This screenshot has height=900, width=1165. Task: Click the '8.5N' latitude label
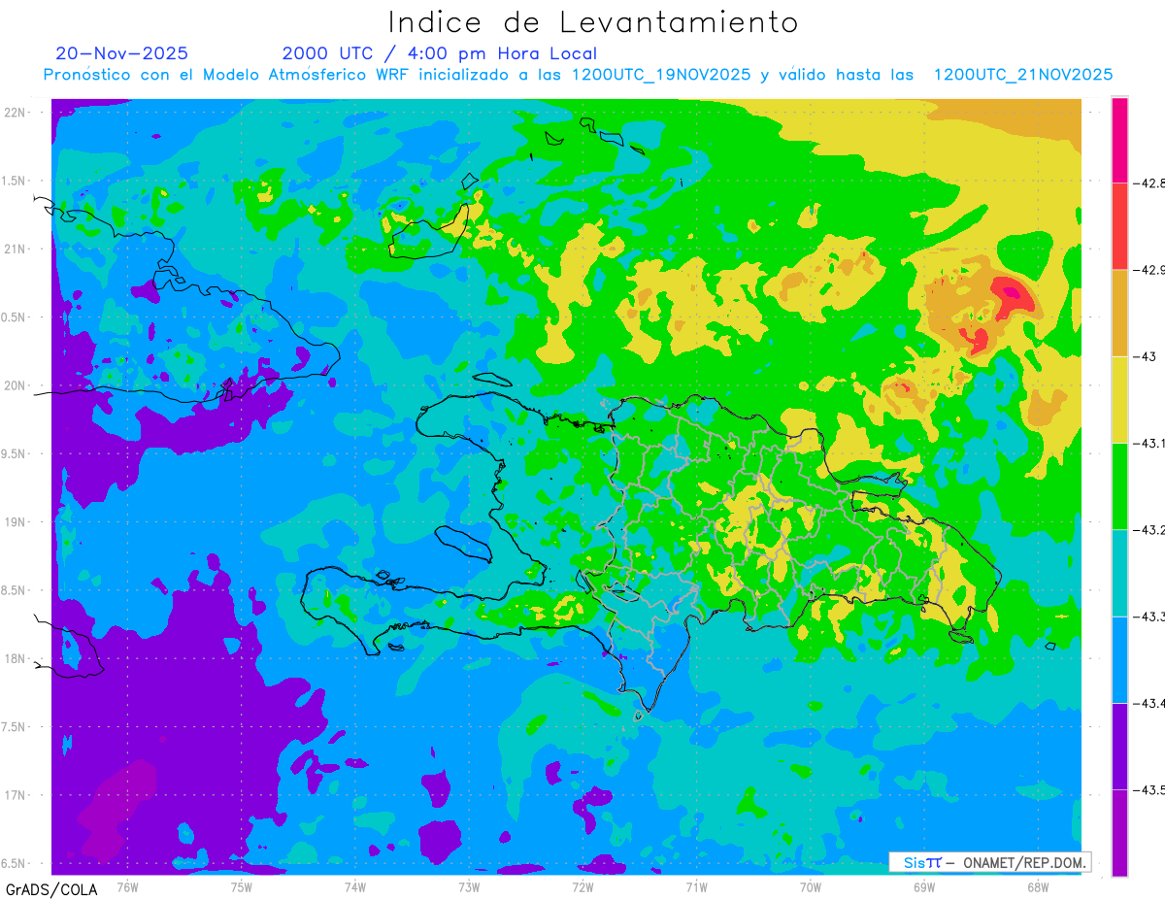[x=15, y=590]
